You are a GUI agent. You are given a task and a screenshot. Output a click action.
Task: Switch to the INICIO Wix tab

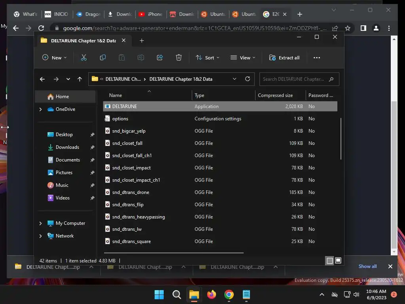[57, 14]
